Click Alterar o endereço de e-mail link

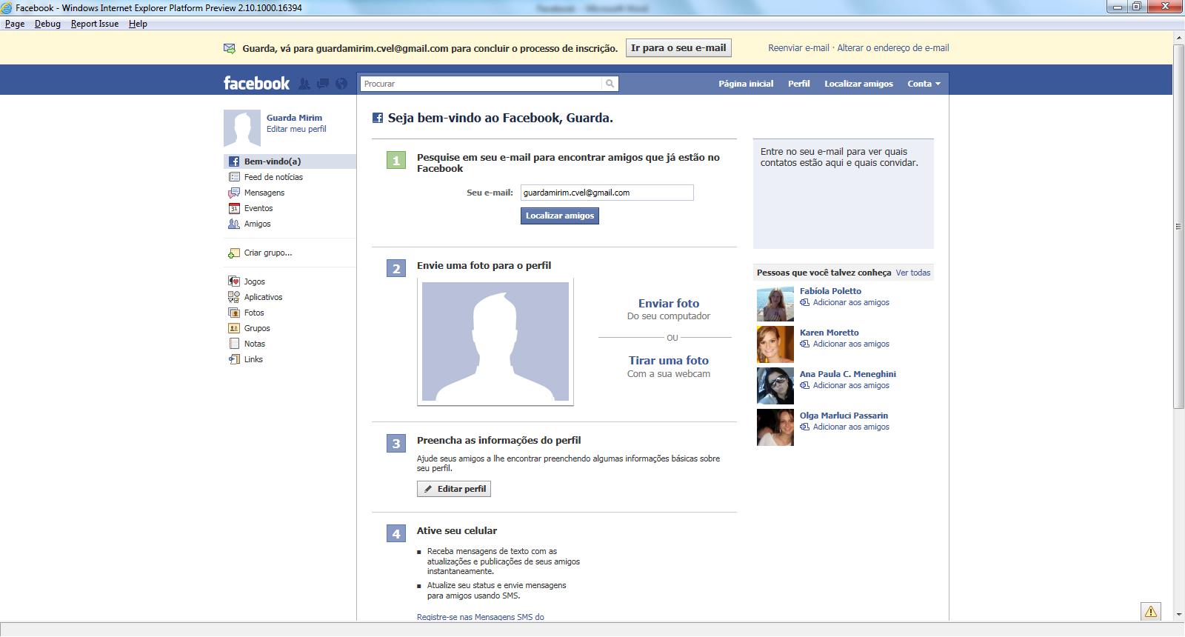coord(893,48)
